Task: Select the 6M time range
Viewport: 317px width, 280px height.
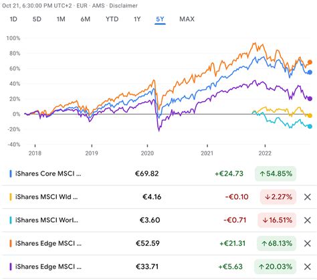Action: pos(86,19)
